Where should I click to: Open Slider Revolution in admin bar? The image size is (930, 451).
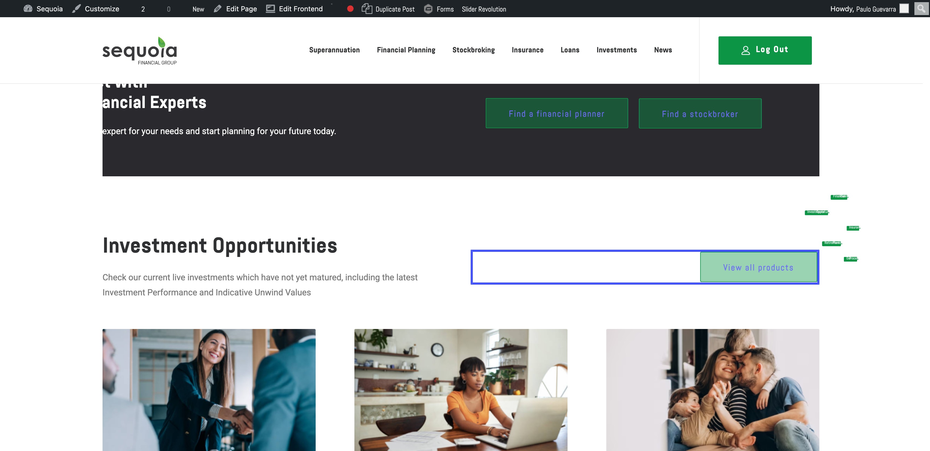pyautogui.click(x=484, y=9)
